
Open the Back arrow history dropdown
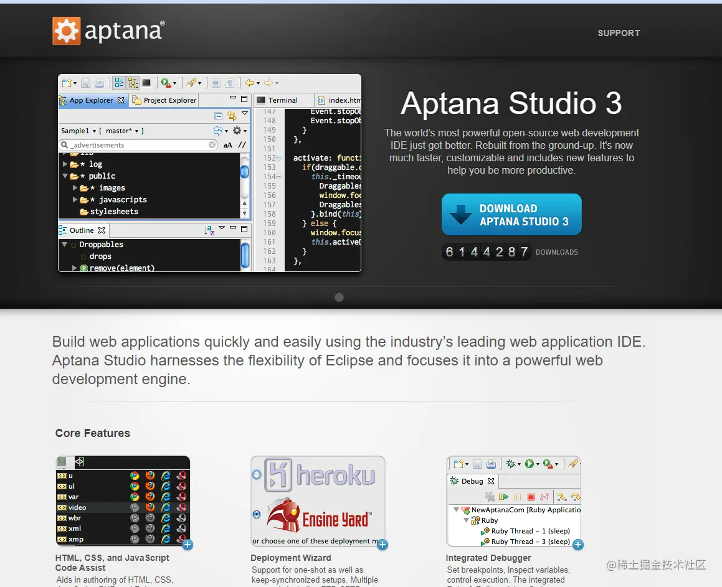[259, 83]
